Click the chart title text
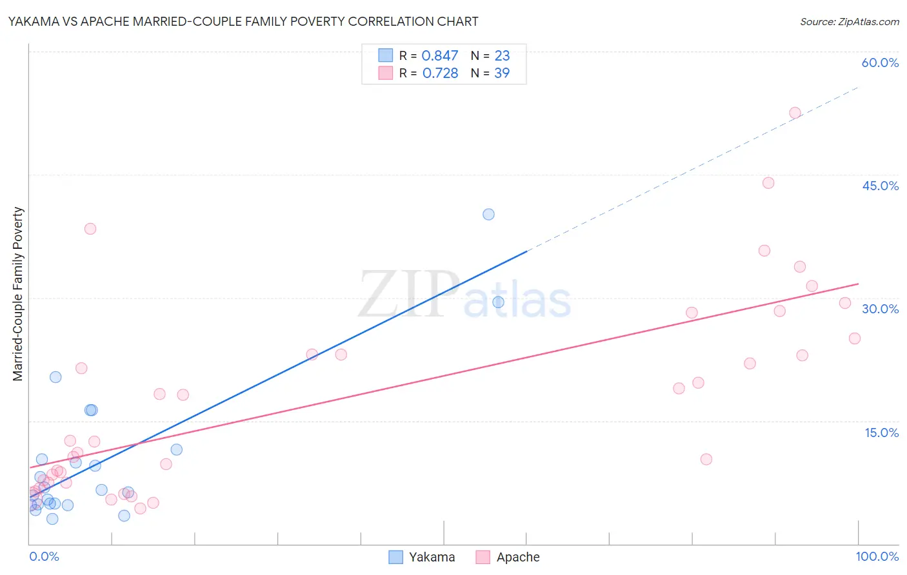The height and width of the screenshot is (575, 907). [243, 21]
